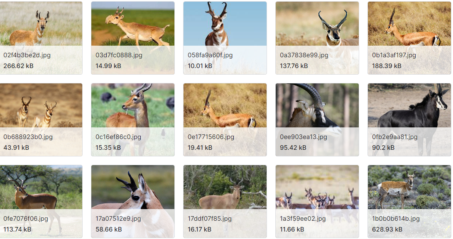Open the 0a37838e99.jpg pronghorn image
Viewport: 453px width, 239px height.
coord(317,38)
